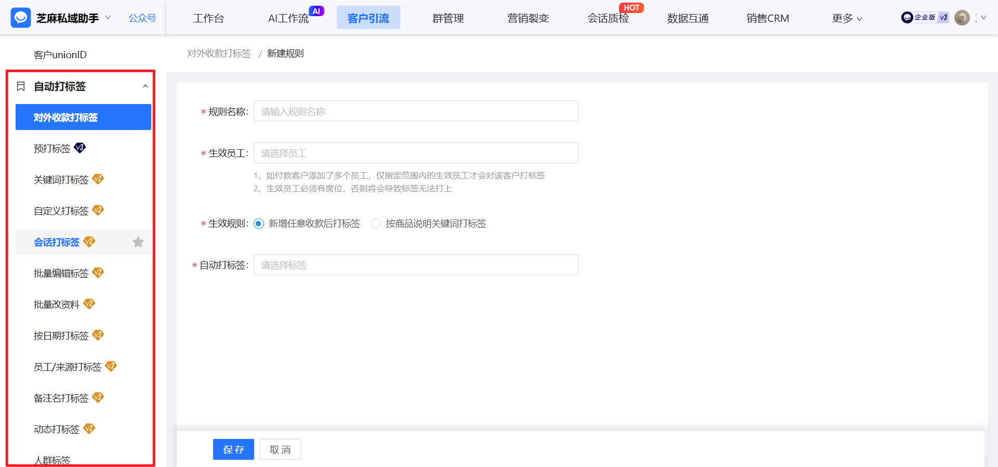Expand the 更多 menu
The height and width of the screenshot is (467, 998).
coord(847,18)
